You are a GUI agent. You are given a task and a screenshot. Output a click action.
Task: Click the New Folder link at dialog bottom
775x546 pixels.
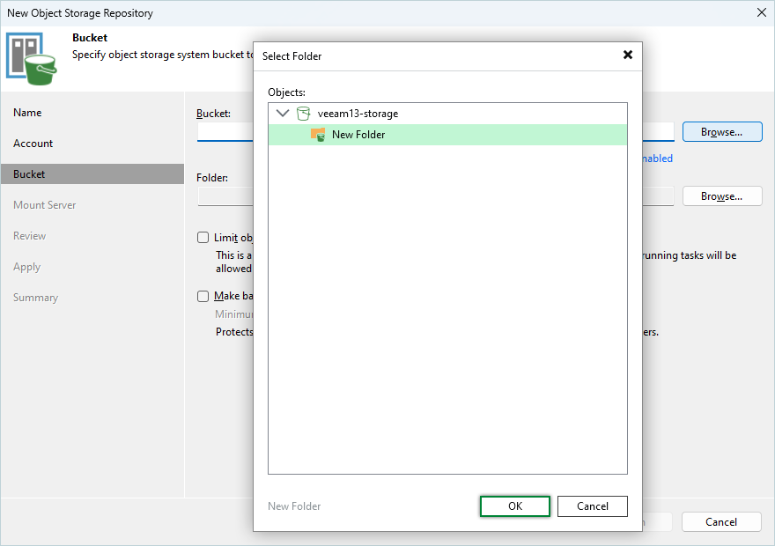pyautogui.click(x=294, y=506)
